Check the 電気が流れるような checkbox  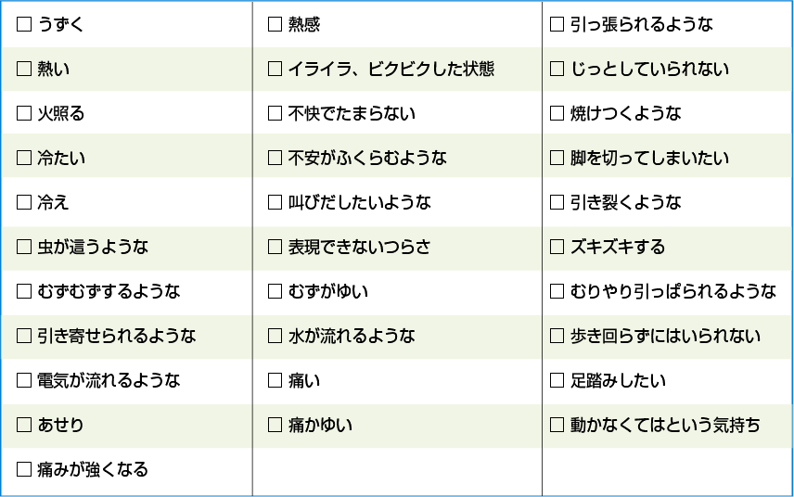[x=24, y=381]
